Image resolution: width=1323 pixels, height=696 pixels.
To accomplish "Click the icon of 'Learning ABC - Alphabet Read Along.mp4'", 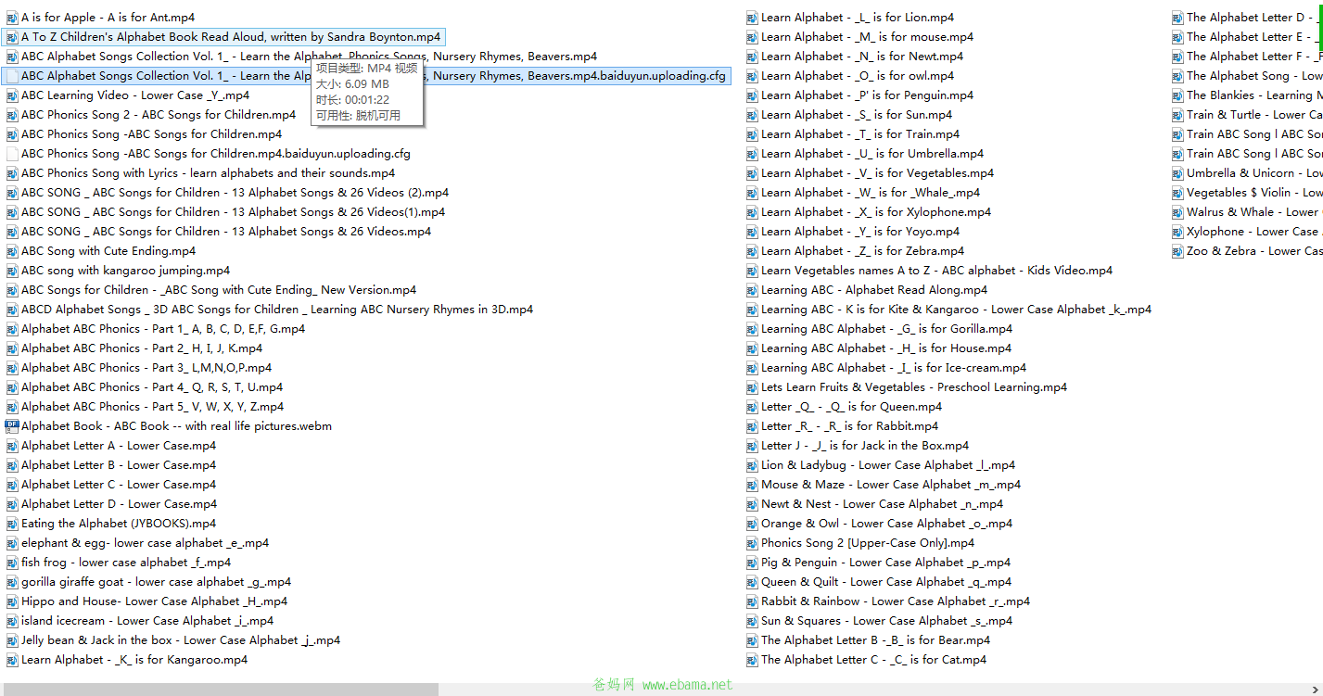I will pyautogui.click(x=752, y=290).
